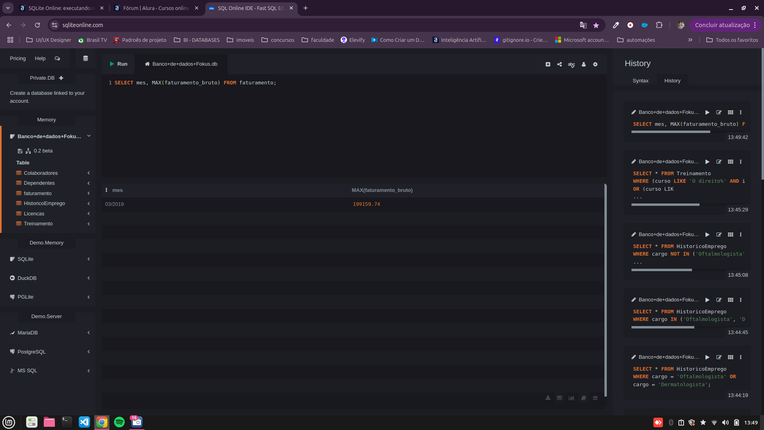Open the Banco+de+dados+Fokus.db editor tab

(181, 64)
